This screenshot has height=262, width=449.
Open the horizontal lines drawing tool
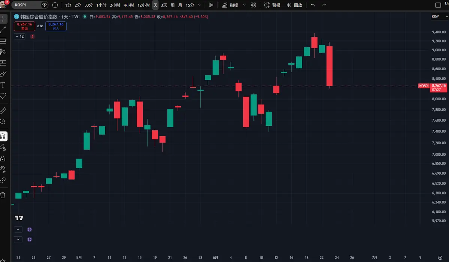tap(3, 41)
